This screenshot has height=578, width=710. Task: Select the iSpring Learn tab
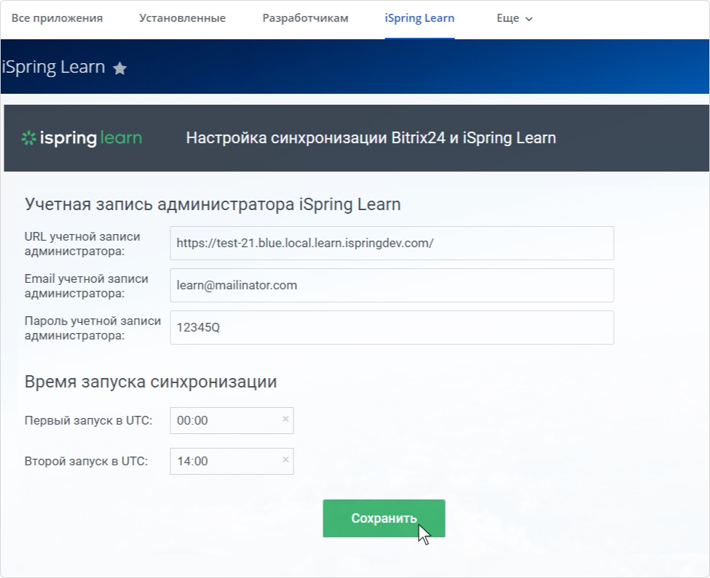[x=419, y=18]
